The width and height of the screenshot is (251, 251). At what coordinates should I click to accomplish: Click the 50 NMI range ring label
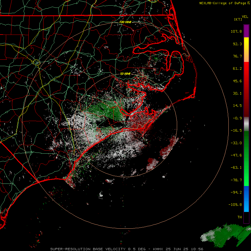coord(125,74)
